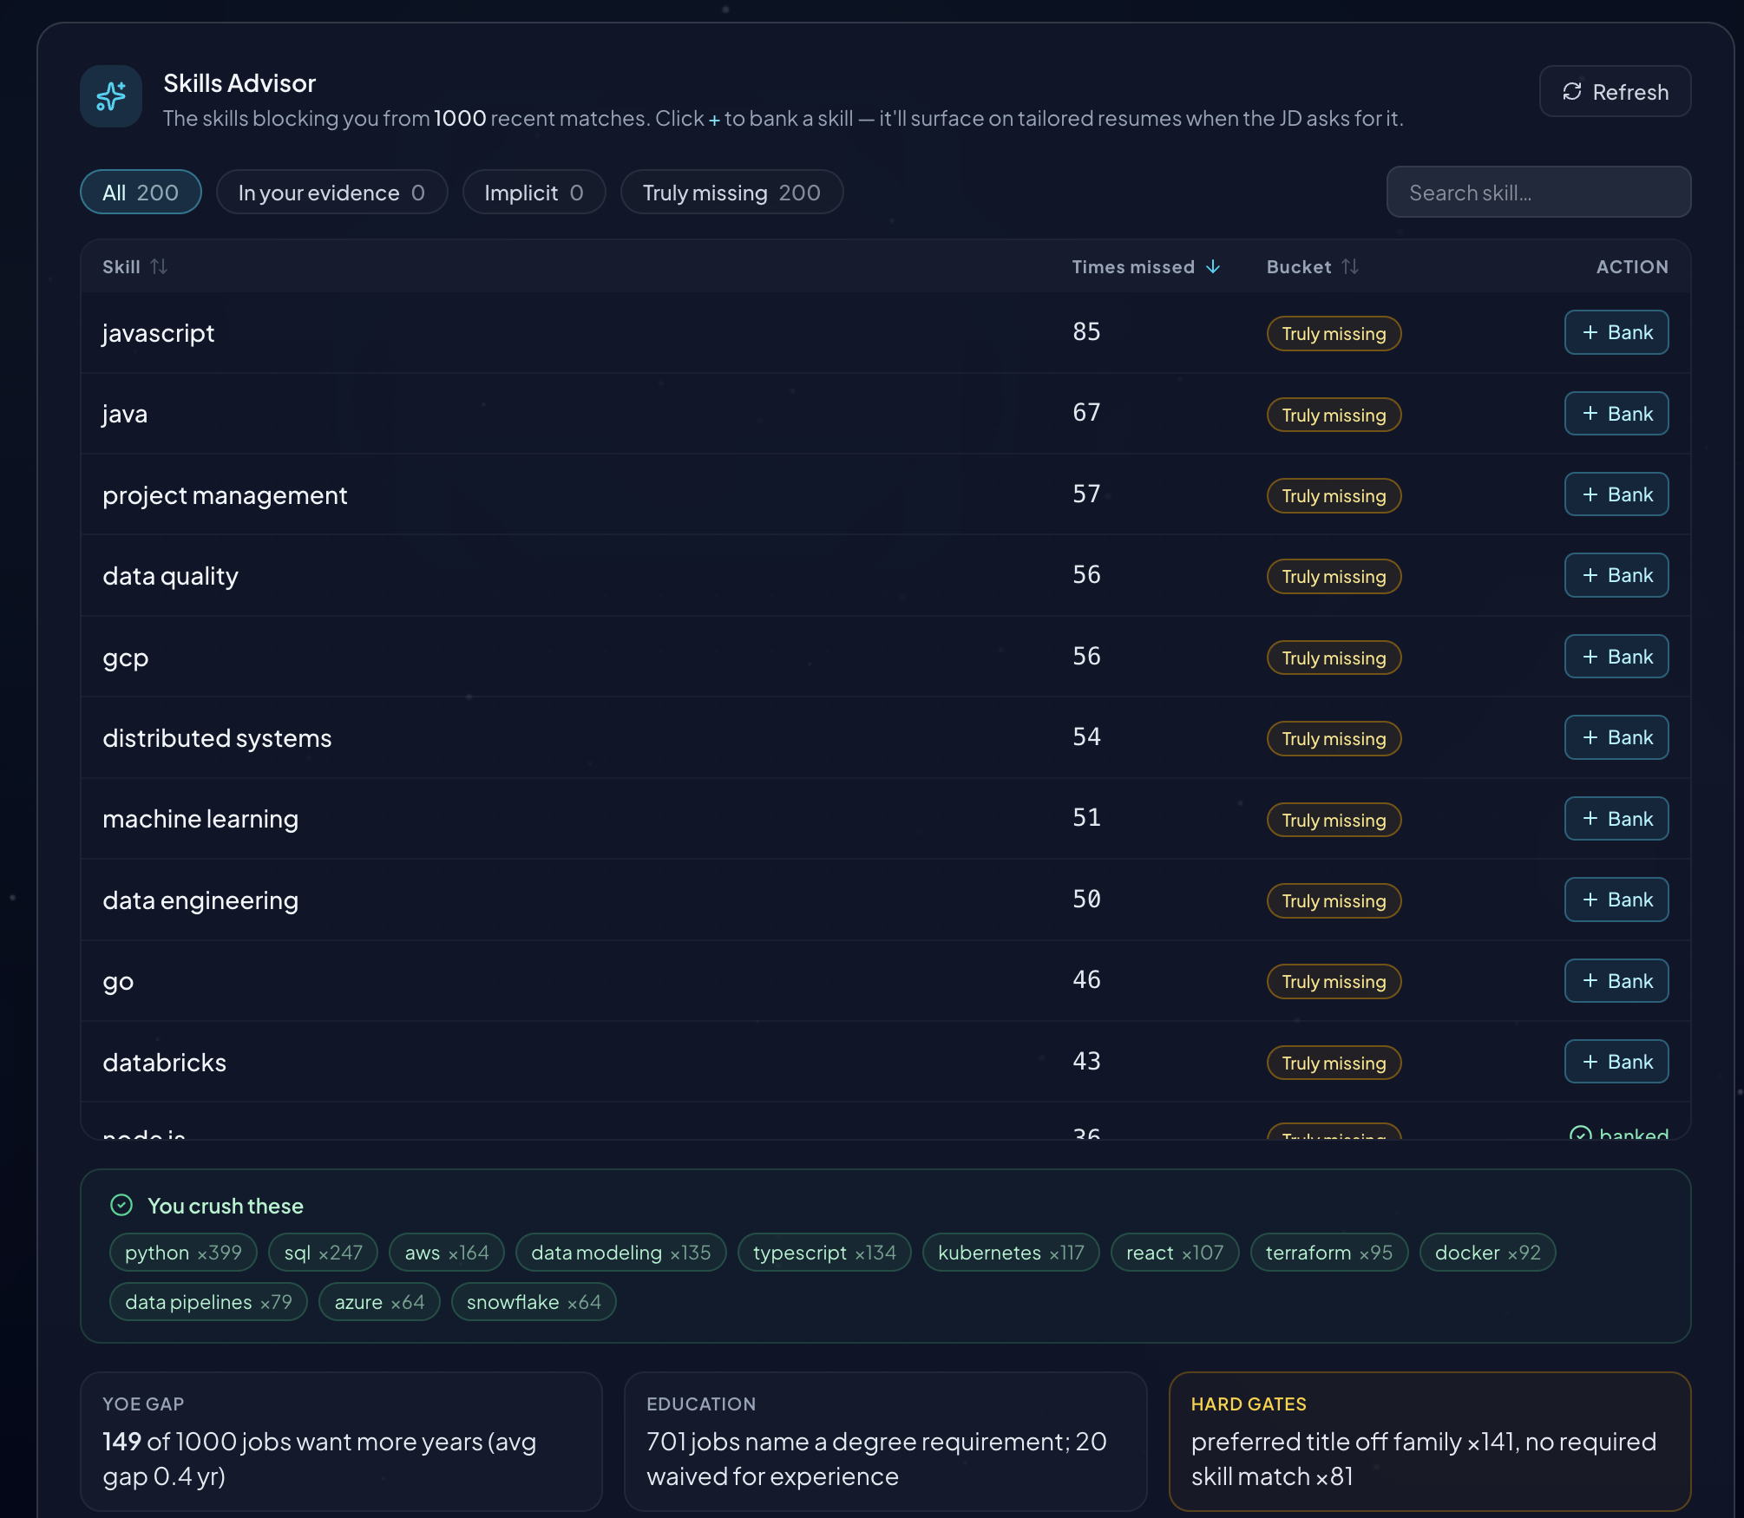Click the Truly missing badge for databricks
1744x1518 pixels.
click(1334, 1063)
